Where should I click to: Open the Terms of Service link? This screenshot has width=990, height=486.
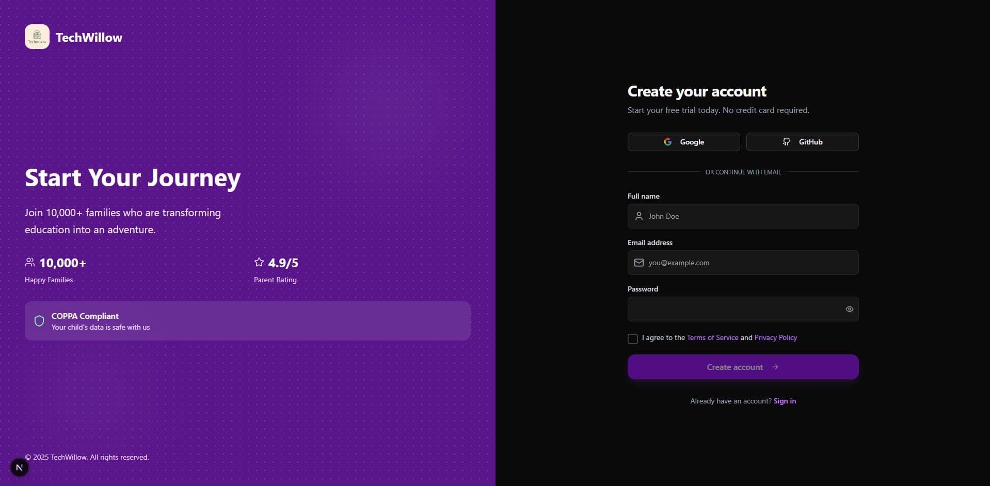[712, 337]
